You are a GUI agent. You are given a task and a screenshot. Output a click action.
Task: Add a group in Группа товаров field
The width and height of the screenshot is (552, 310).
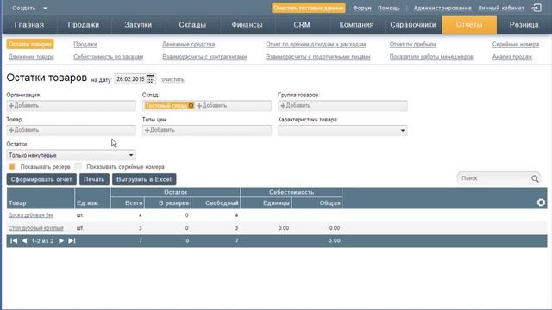point(296,105)
